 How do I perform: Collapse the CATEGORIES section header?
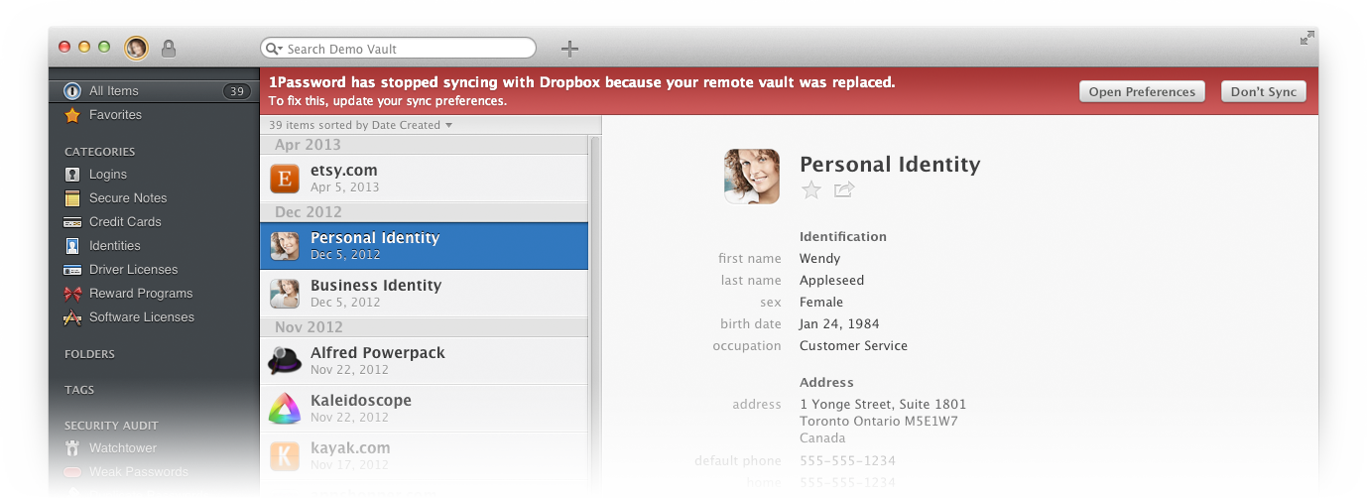click(99, 152)
